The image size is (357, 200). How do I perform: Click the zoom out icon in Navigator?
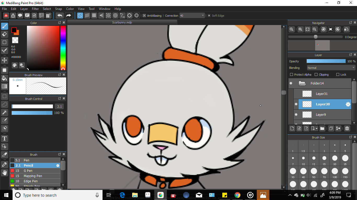click(x=315, y=29)
